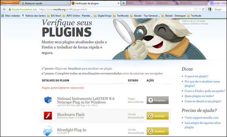Open the TecMundo feed bookmark
227x137 pixels.
coord(121,16)
